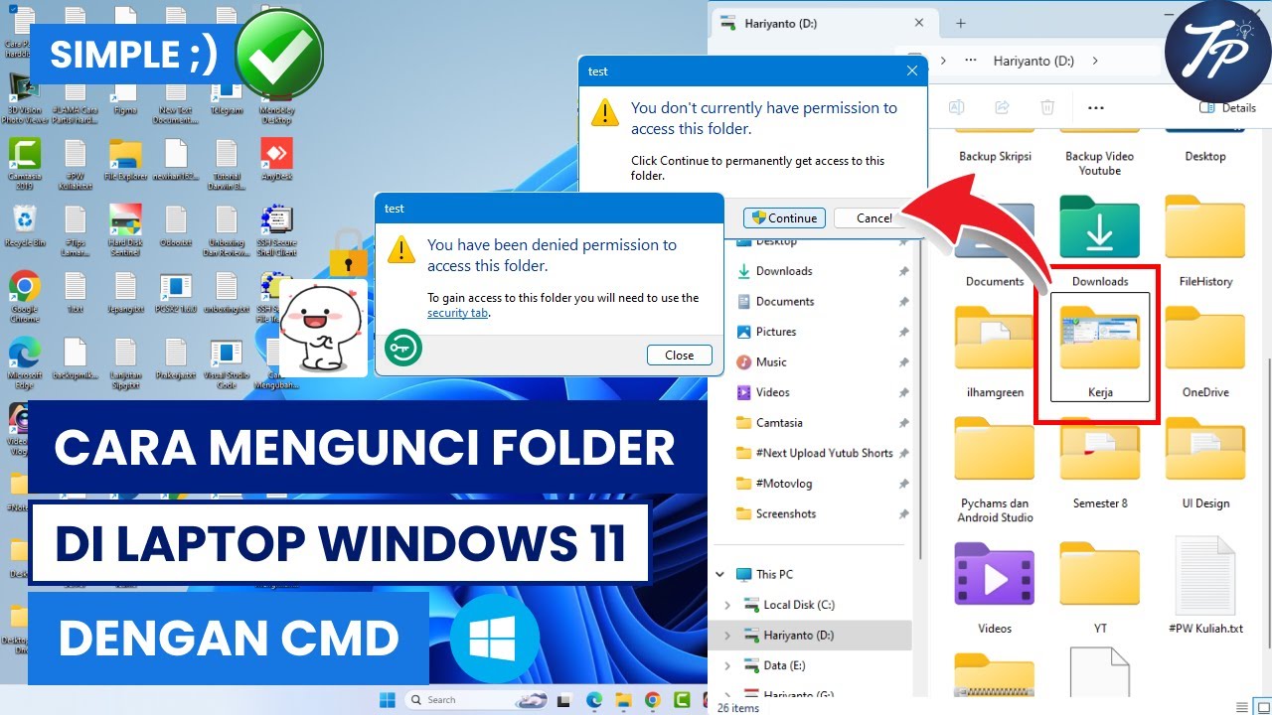This screenshot has height=715, width=1272.
Task: Click the security tab link
Action: [457, 313]
